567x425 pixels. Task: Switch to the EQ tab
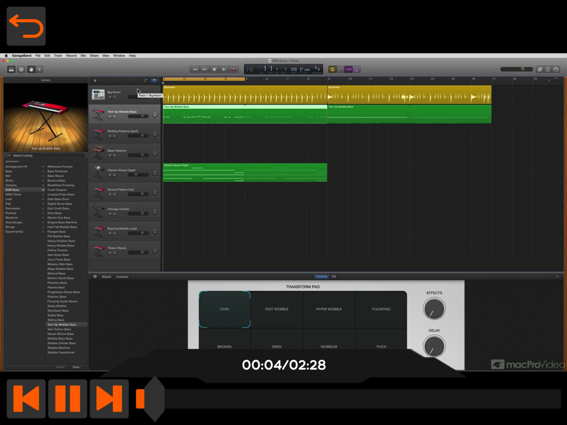[334, 277]
